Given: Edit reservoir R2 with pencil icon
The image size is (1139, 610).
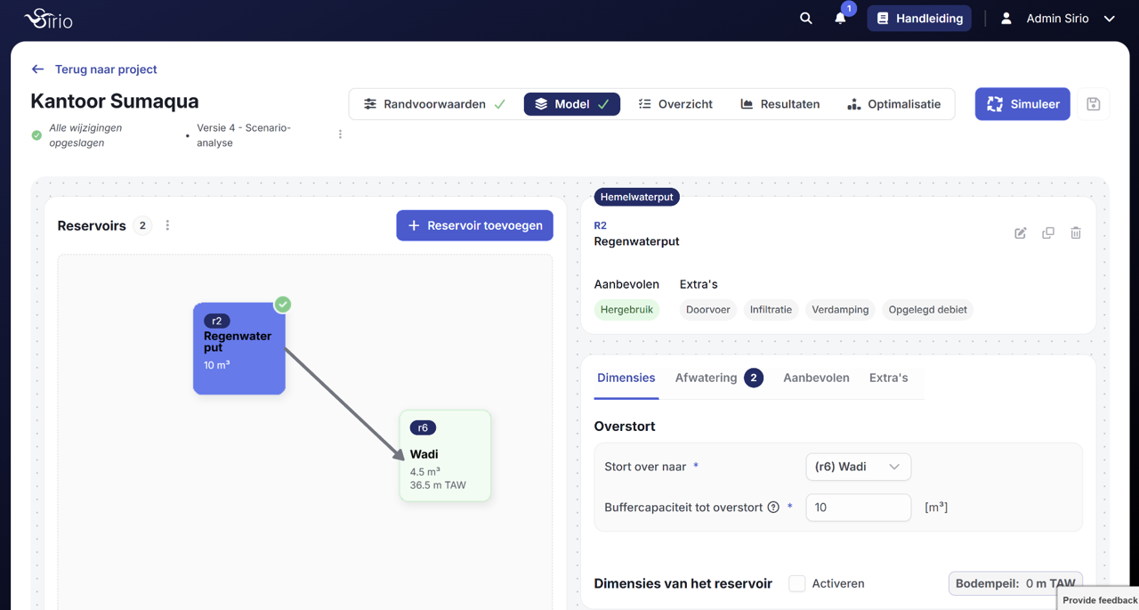Looking at the screenshot, I should pyautogui.click(x=1021, y=233).
